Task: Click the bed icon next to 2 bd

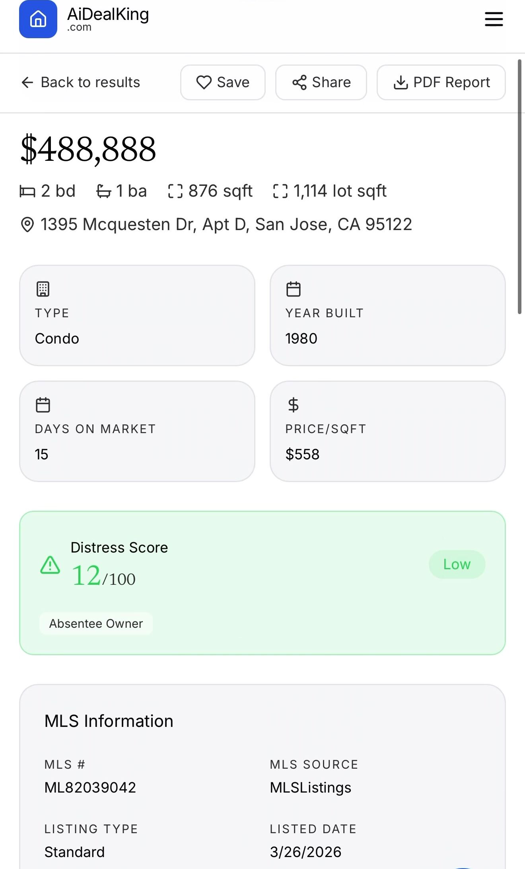Action: click(x=27, y=191)
